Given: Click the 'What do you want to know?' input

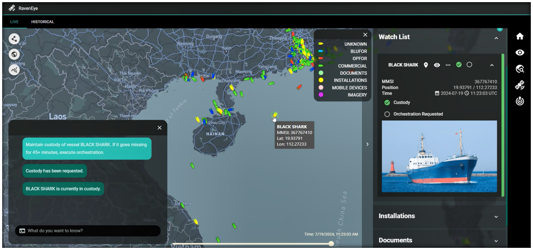Looking at the screenshot, I should click(x=90, y=231).
